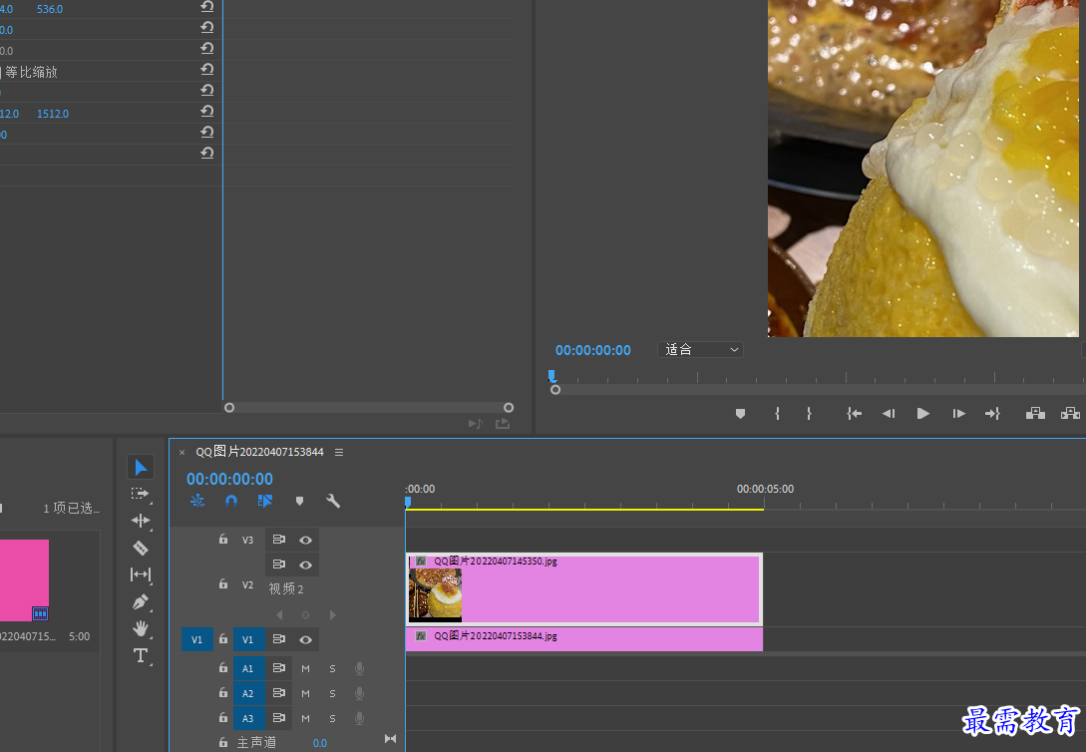
Task: Click Mark Out bracket button
Action: click(x=808, y=413)
